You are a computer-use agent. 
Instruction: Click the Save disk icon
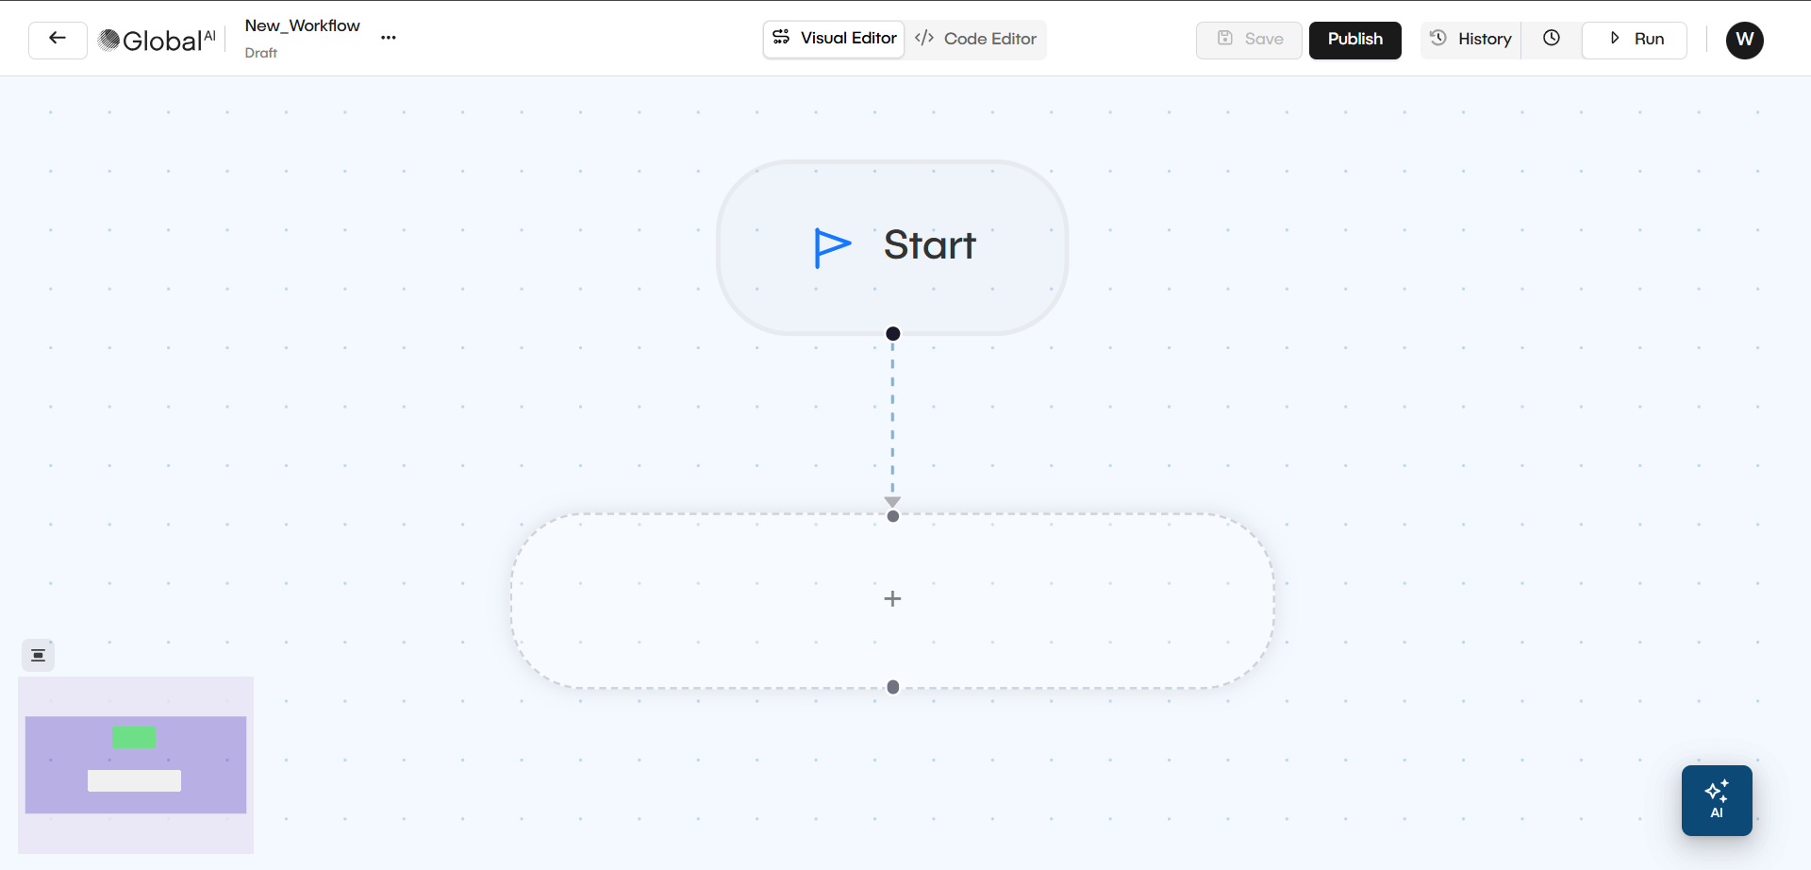(x=1225, y=39)
